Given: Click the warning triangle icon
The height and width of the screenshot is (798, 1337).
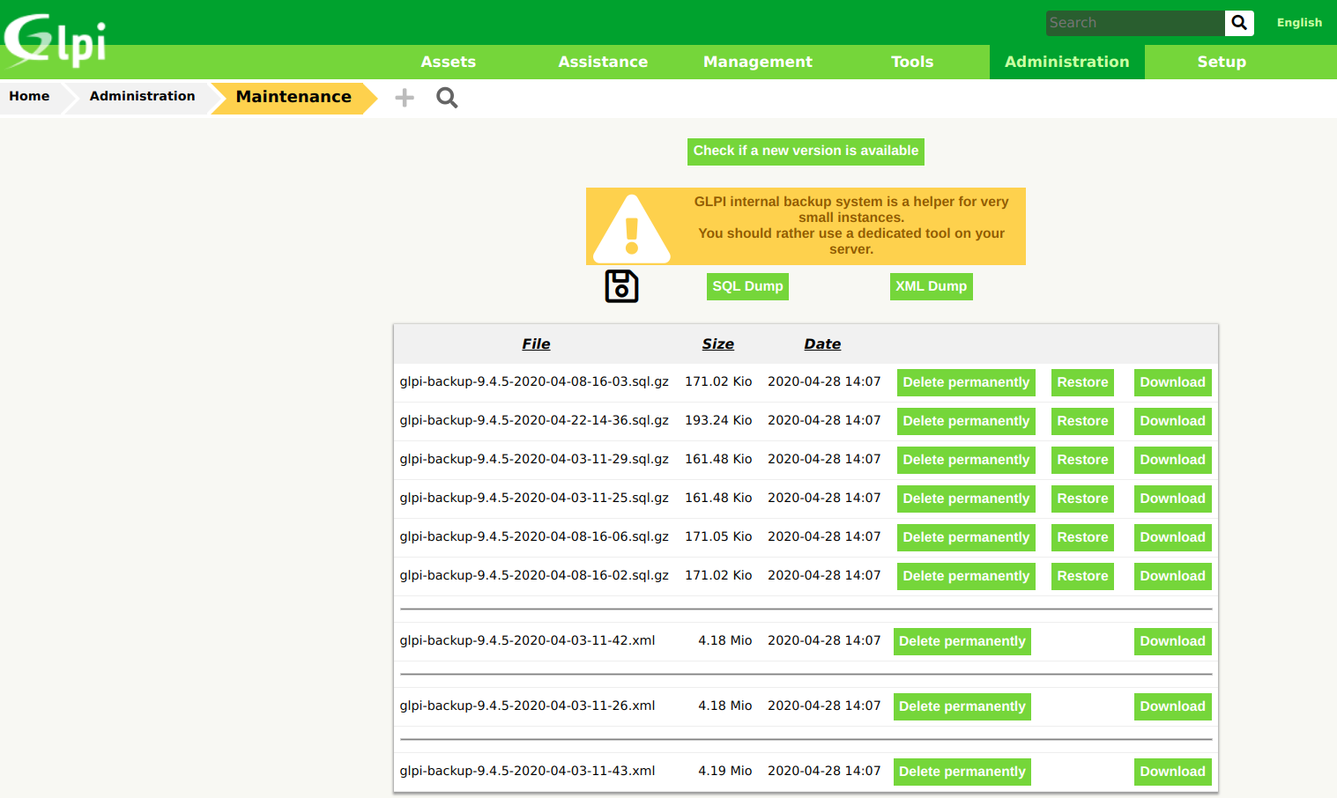Looking at the screenshot, I should pos(631,229).
